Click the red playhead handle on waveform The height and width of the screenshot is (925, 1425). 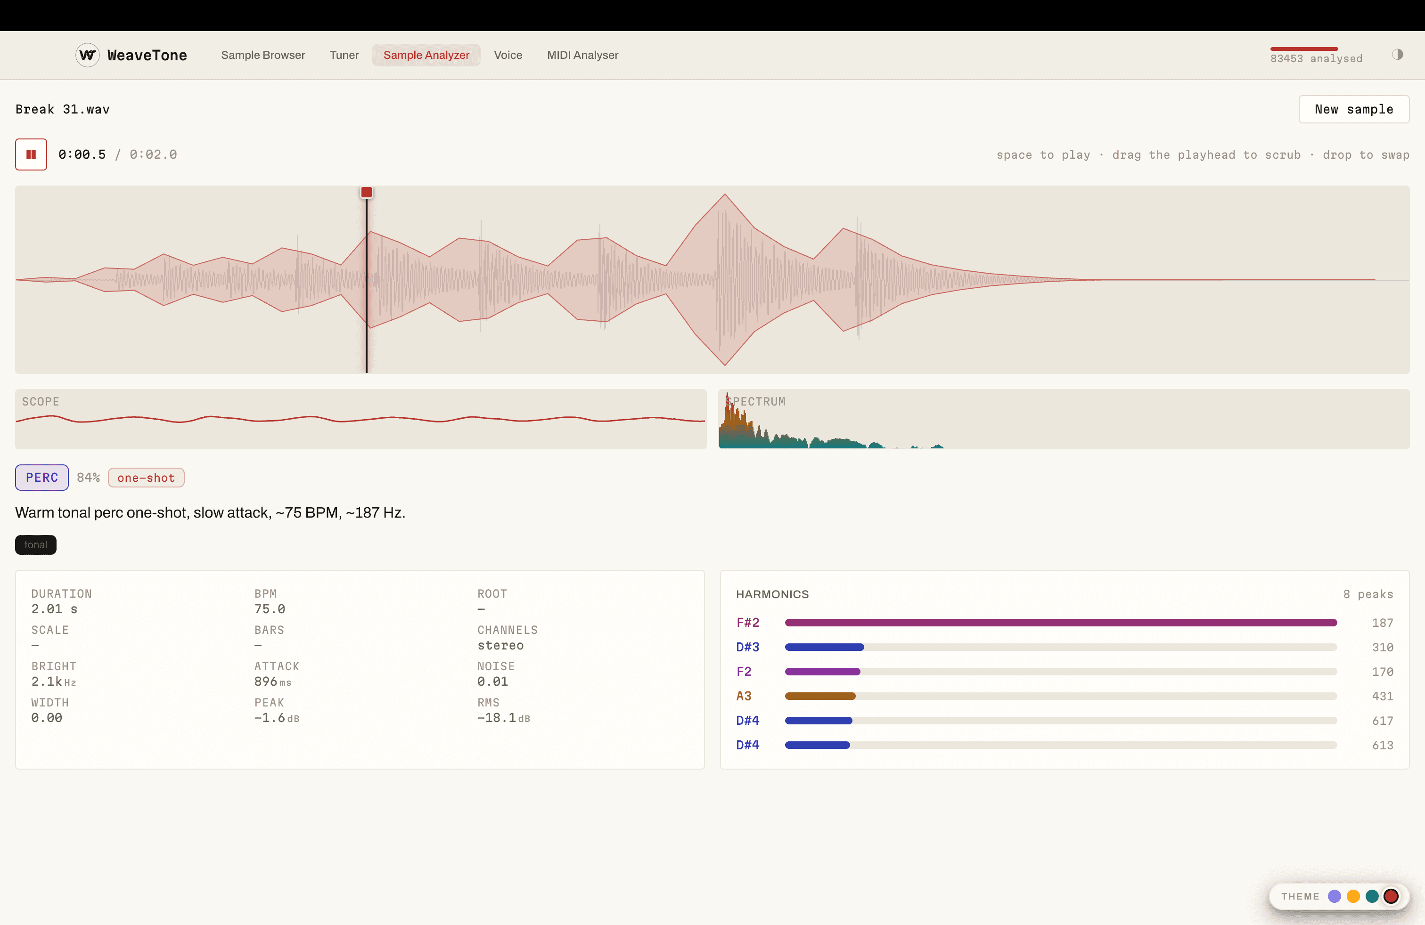[x=367, y=192]
